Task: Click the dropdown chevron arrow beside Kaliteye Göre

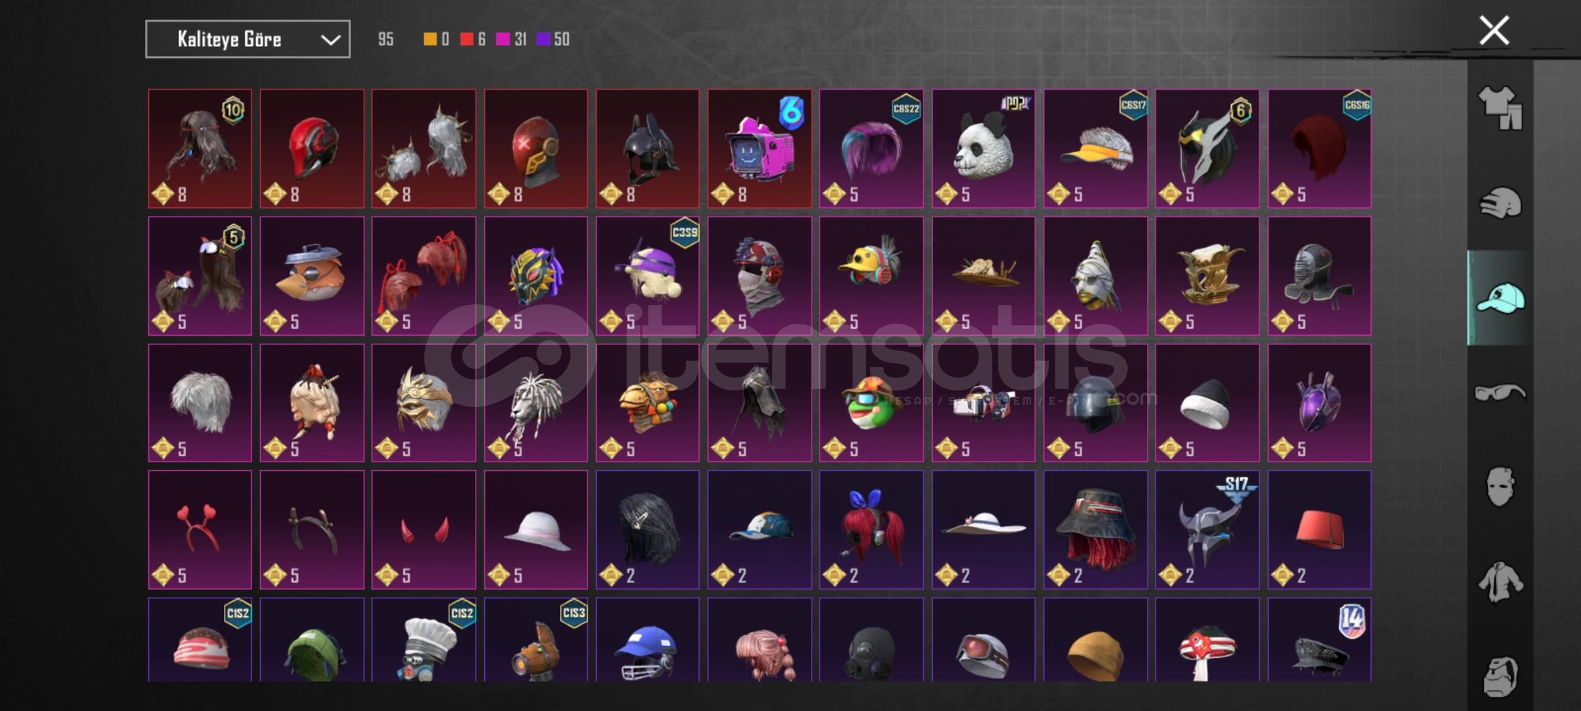Action: click(x=330, y=40)
